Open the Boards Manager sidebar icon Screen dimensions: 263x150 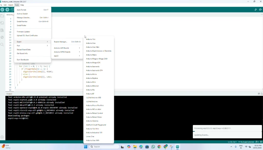tap(2, 23)
